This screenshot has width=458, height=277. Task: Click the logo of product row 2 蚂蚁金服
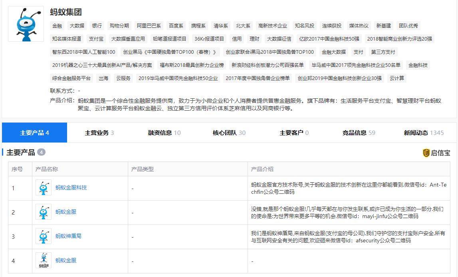44,212
